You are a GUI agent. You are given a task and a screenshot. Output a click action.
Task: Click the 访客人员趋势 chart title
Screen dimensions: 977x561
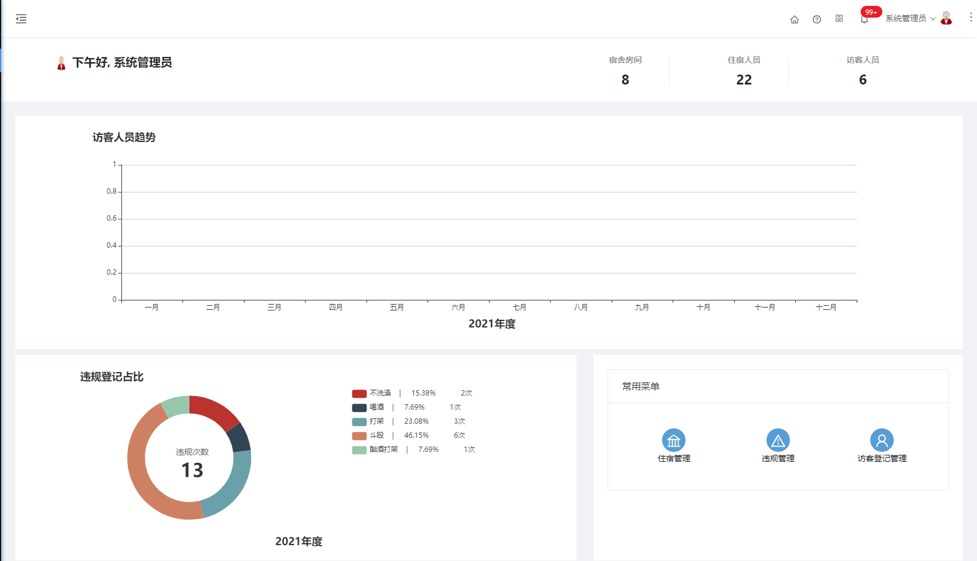124,137
